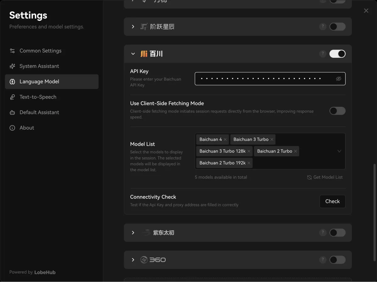
Task: Remove Baichuan 4 from the model list
Action: (225, 139)
